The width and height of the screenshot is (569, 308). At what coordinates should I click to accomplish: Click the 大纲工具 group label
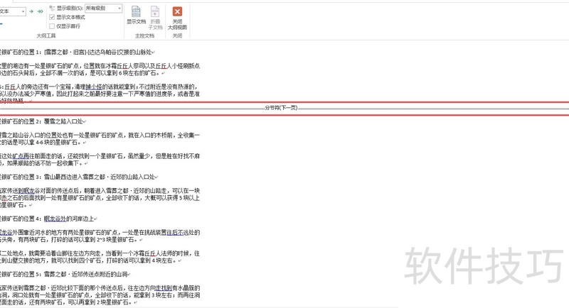[46, 35]
